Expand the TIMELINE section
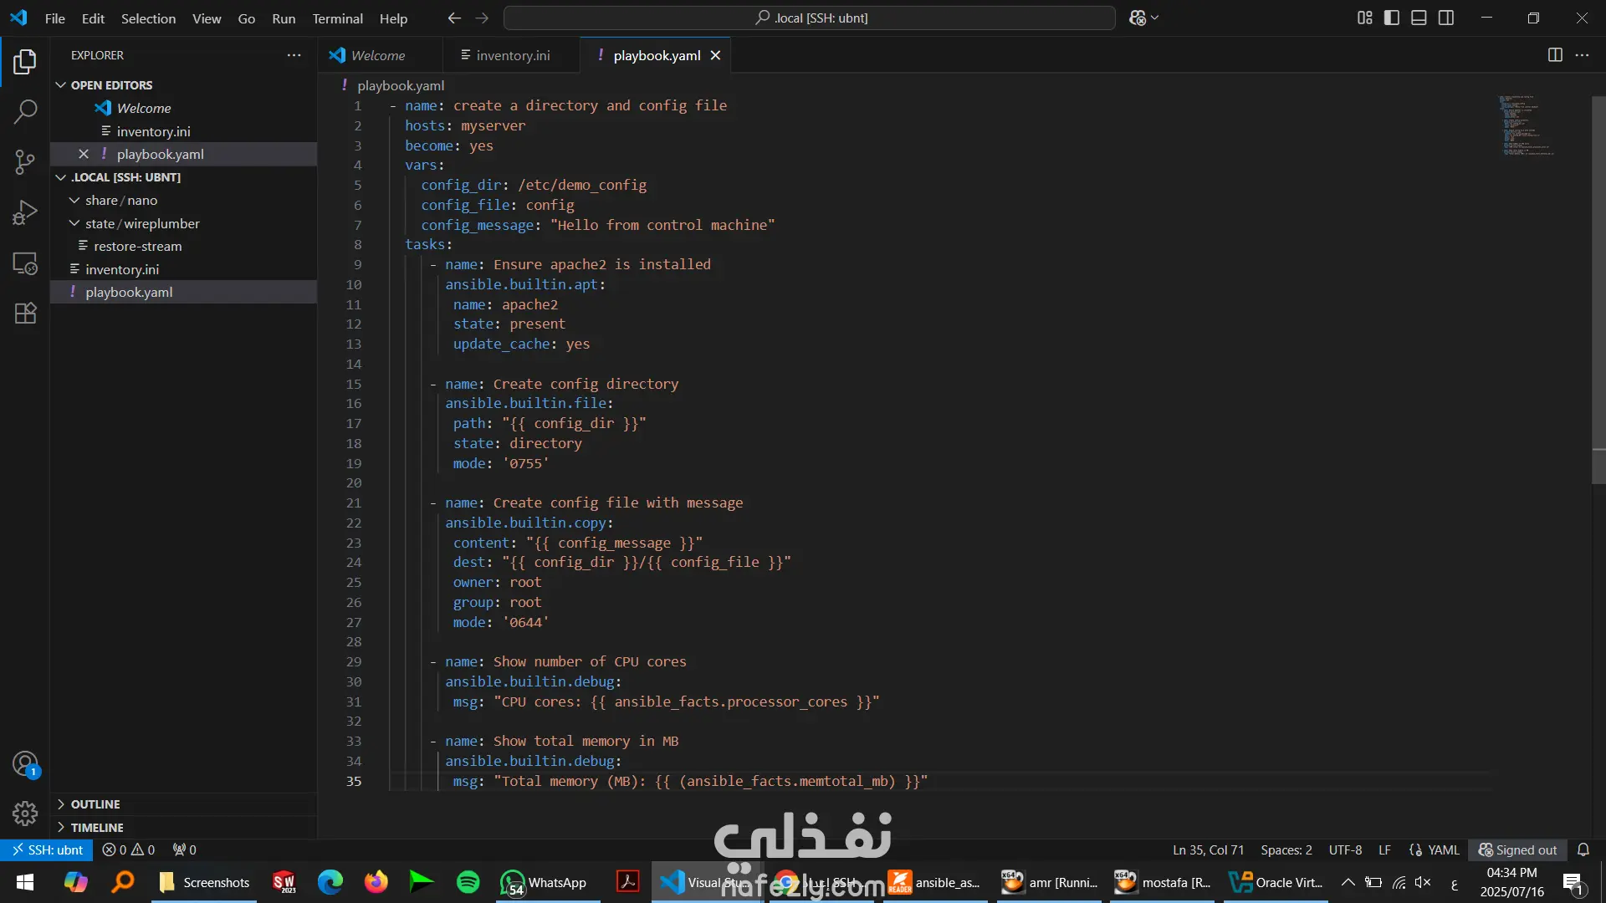The height and width of the screenshot is (903, 1606). tap(97, 828)
